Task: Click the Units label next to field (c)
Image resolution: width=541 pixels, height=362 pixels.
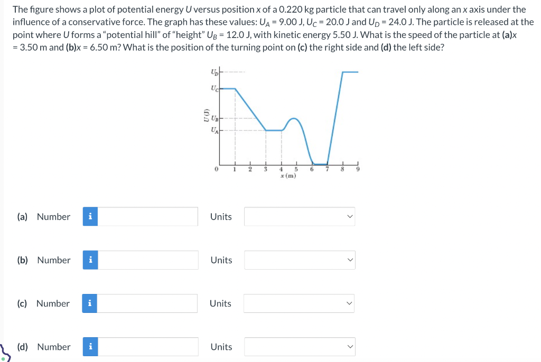Action: (x=221, y=303)
